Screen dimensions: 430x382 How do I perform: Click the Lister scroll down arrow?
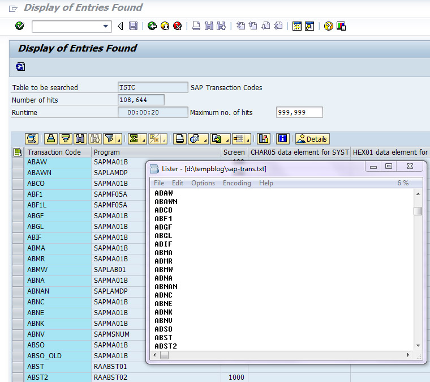(418, 346)
